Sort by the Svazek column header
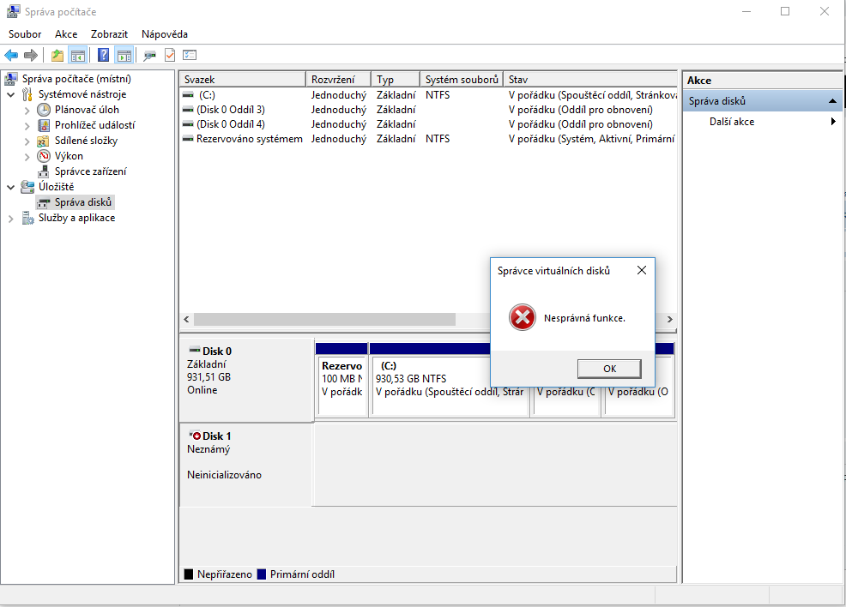Image resolution: width=846 pixels, height=607 pixels. [243, 79]
